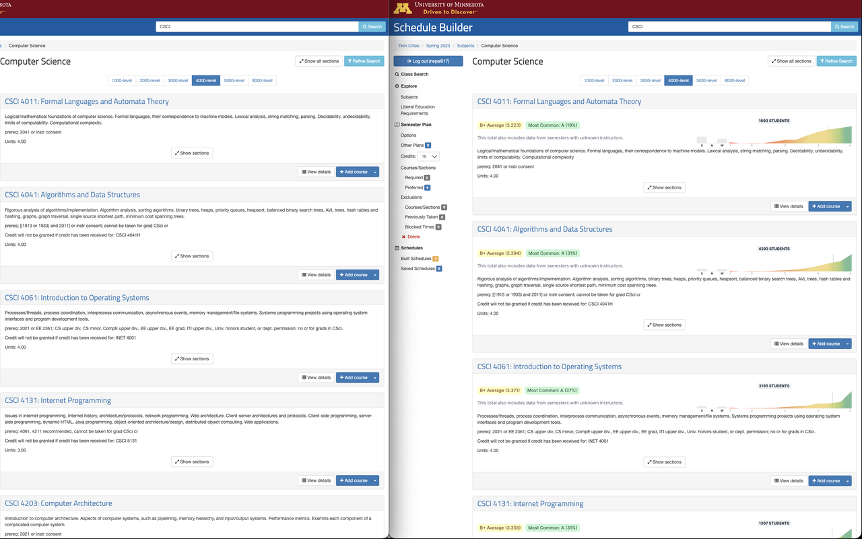This screenshot has width=862, height=539.
Task: Expand sections with Show sections for CSCI 4041
Action: (664, 324)
